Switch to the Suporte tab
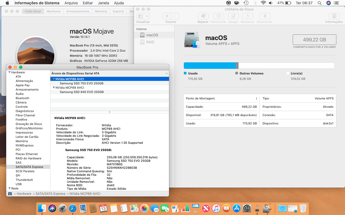The image size is (345, 215). tap(118, 11)
